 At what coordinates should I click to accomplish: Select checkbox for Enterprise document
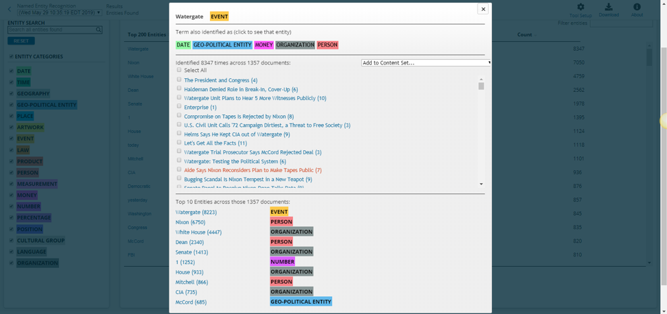pyautogui.click(x=179, y=107)
